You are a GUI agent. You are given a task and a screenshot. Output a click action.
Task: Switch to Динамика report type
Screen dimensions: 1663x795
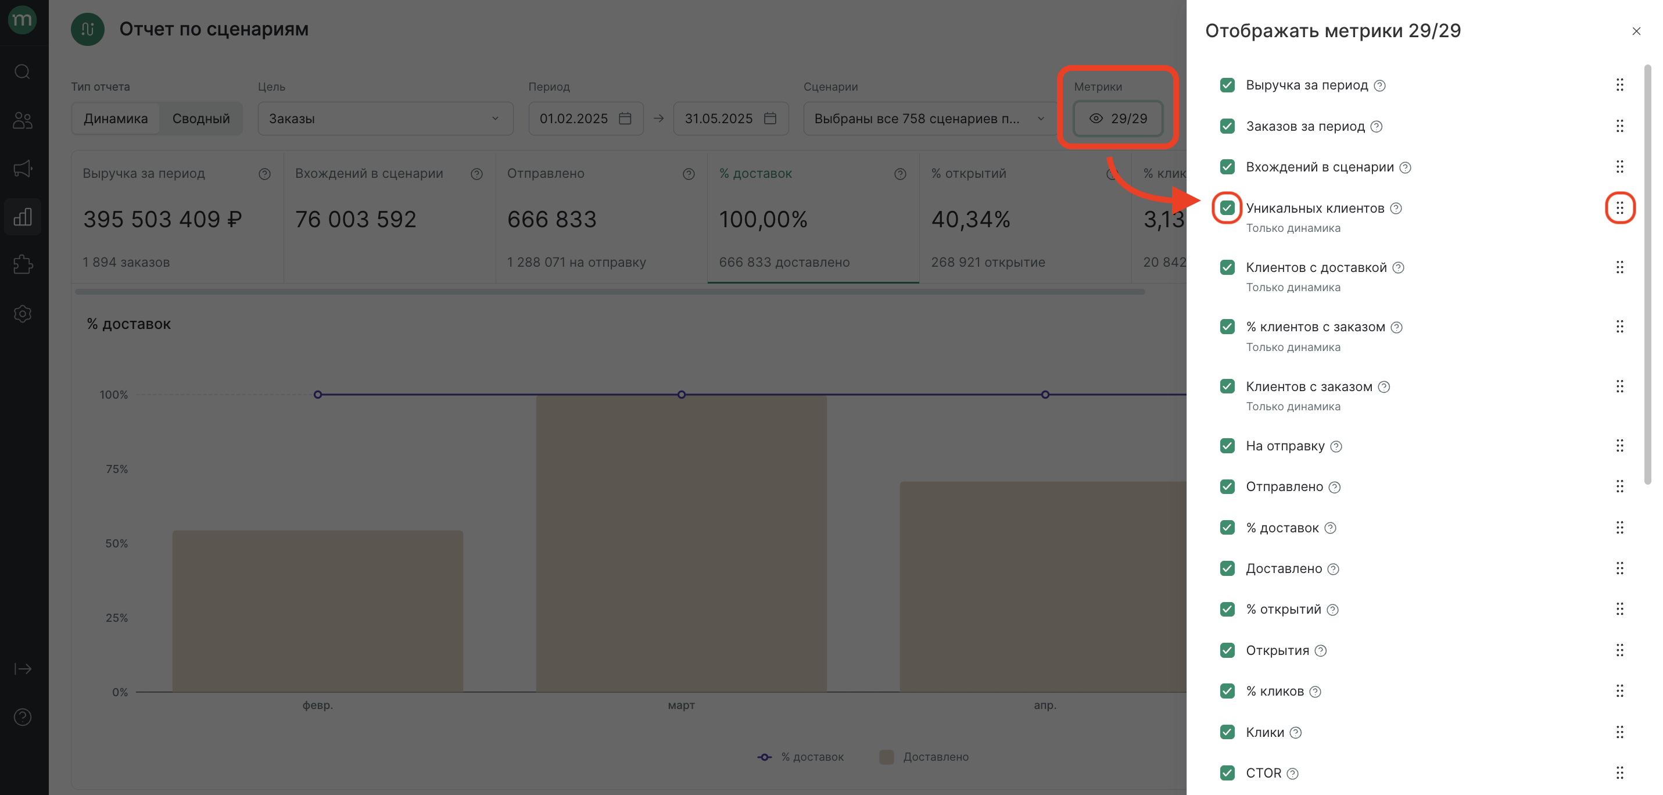click(x=116, y=118)
